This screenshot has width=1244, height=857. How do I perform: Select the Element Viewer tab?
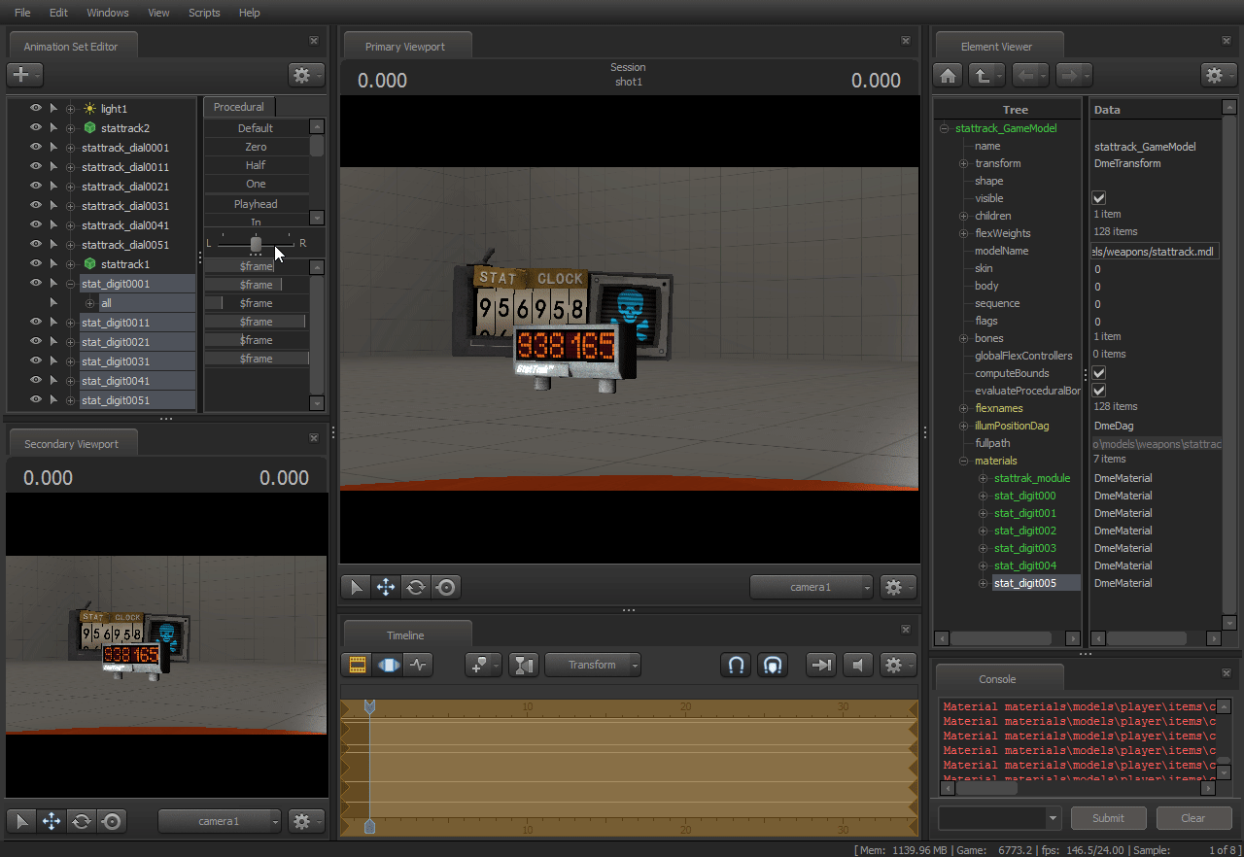click(997, 46)
